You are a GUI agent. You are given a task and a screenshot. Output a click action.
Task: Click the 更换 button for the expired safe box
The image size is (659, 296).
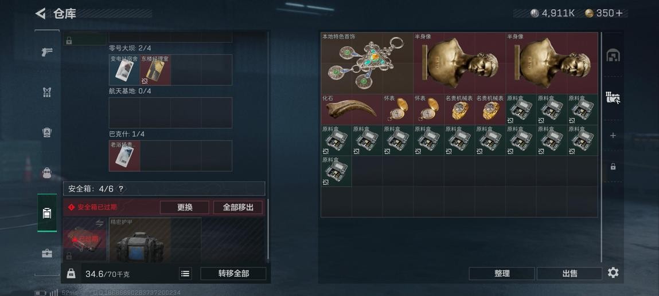coord(185,207)
